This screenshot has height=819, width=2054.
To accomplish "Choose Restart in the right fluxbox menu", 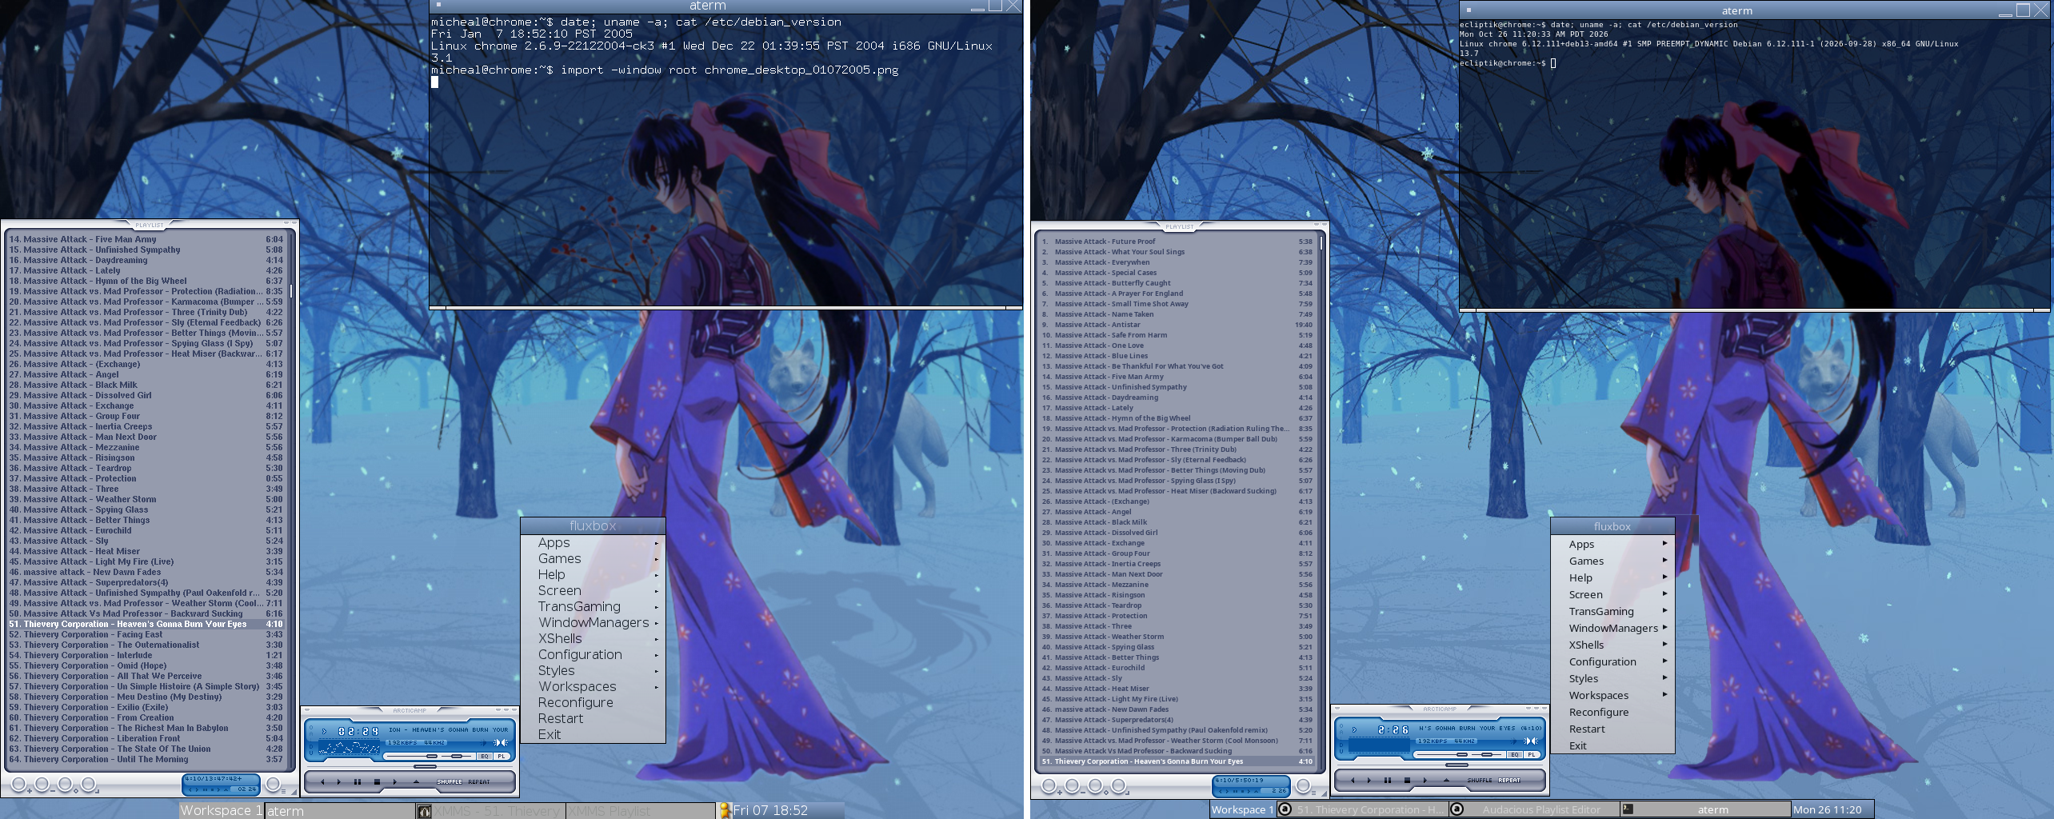I will coord(1612,729).
